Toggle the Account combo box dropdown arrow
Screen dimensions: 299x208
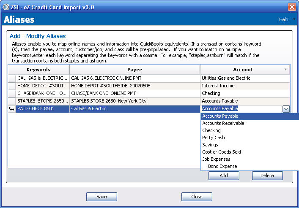pyautogui.click(x=286, y=109)
